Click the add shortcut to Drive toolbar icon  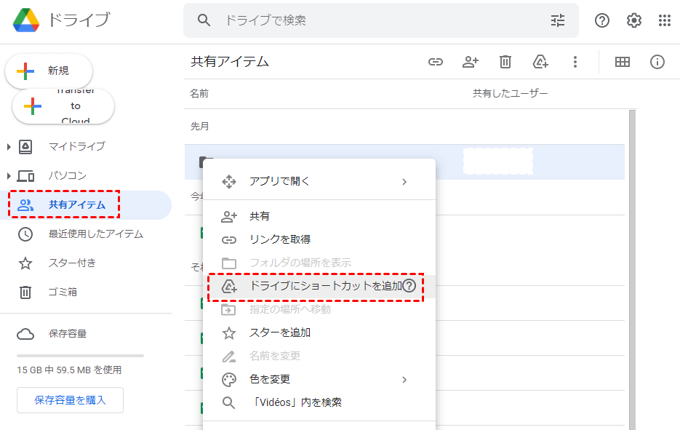[x=540, y=62]
